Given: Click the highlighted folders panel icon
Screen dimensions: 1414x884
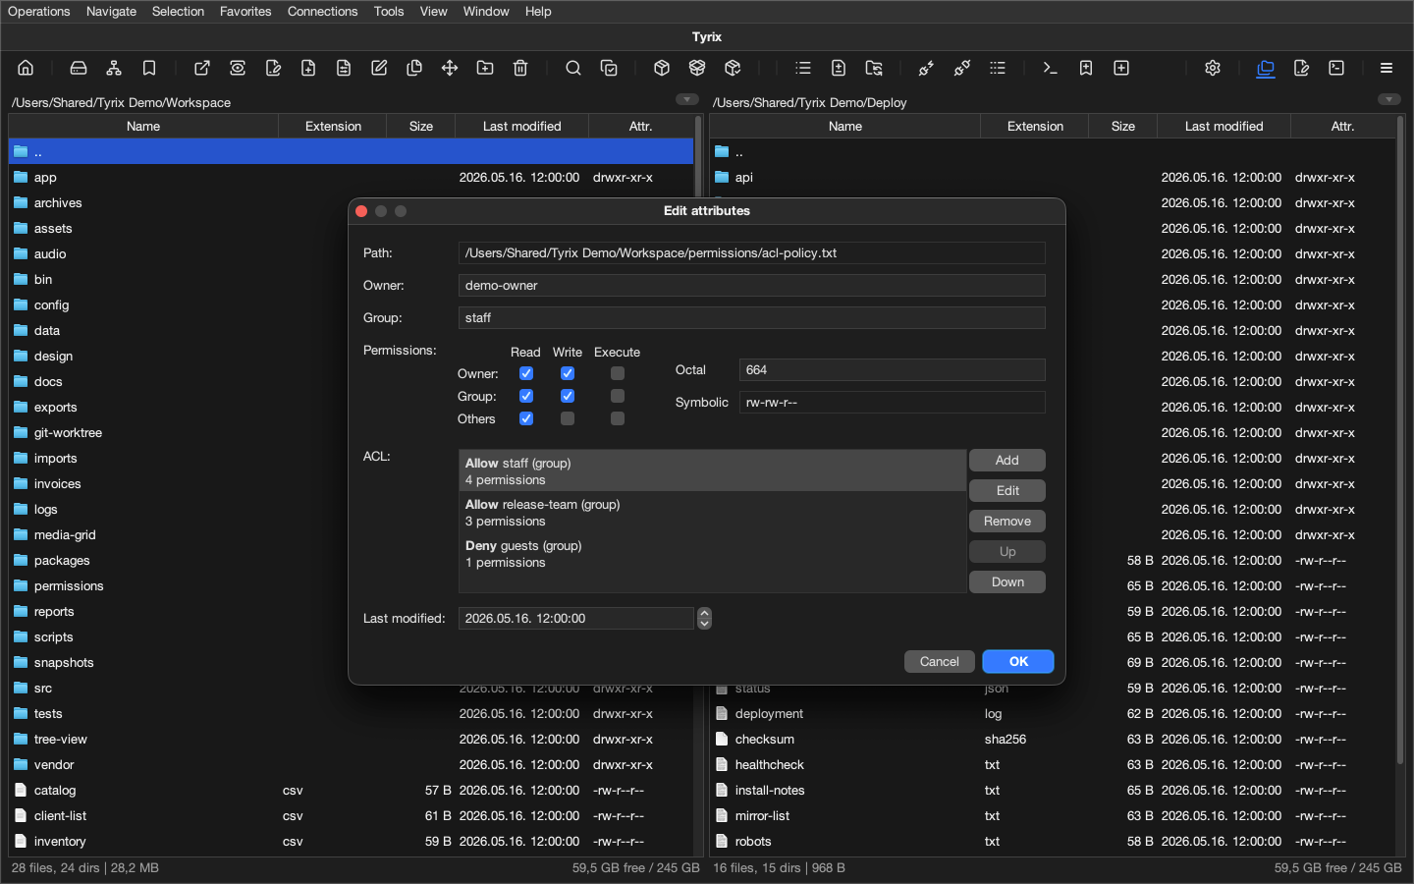Looking at the screenshot, I should [x=1266, y=68].
